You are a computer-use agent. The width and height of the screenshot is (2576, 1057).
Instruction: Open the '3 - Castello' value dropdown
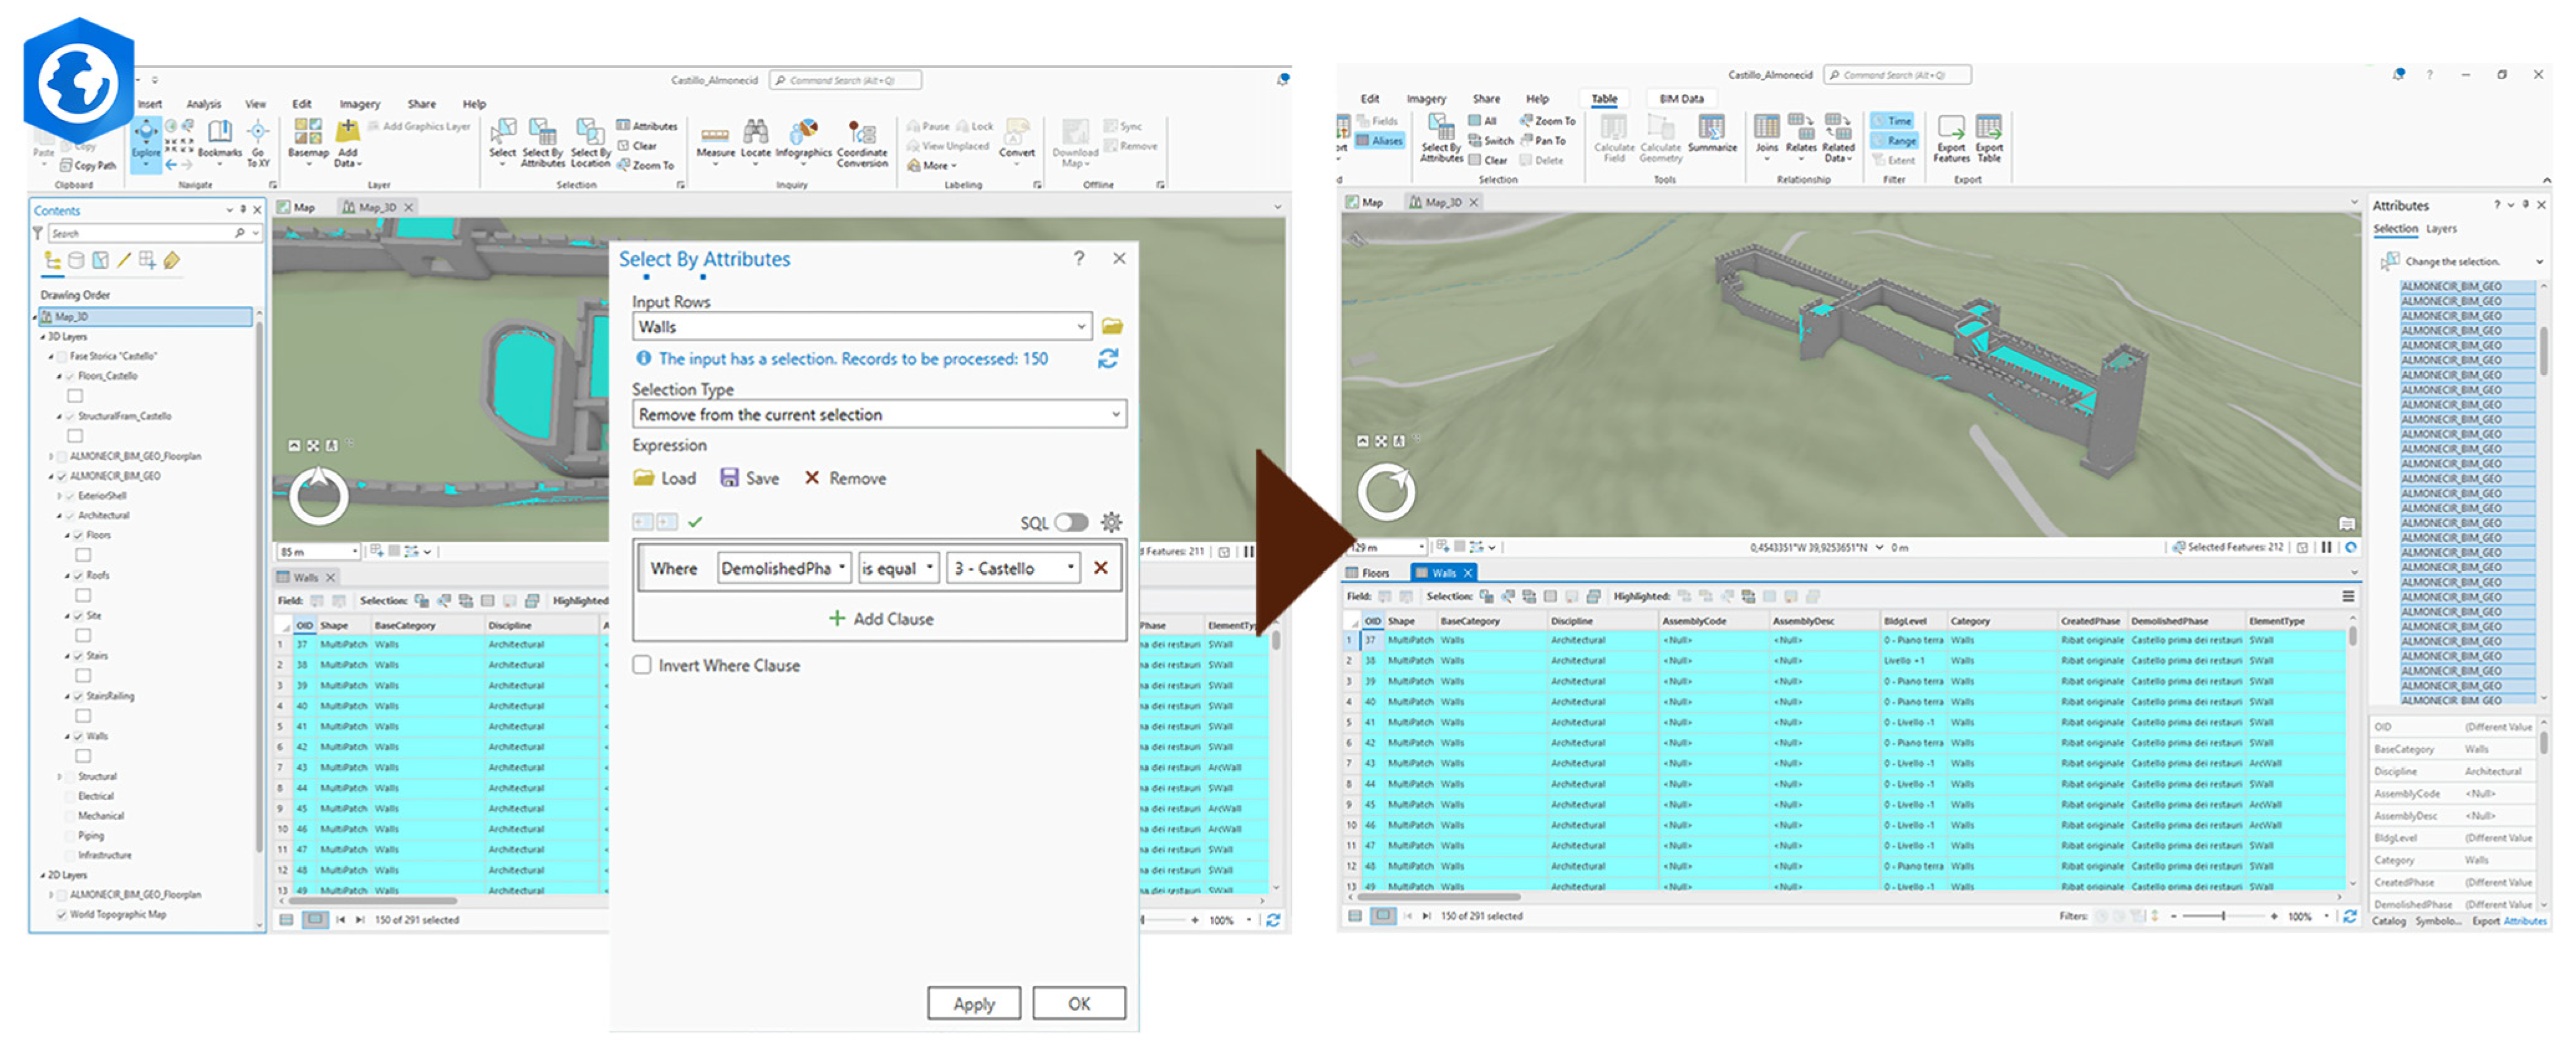pos(1014,568)
